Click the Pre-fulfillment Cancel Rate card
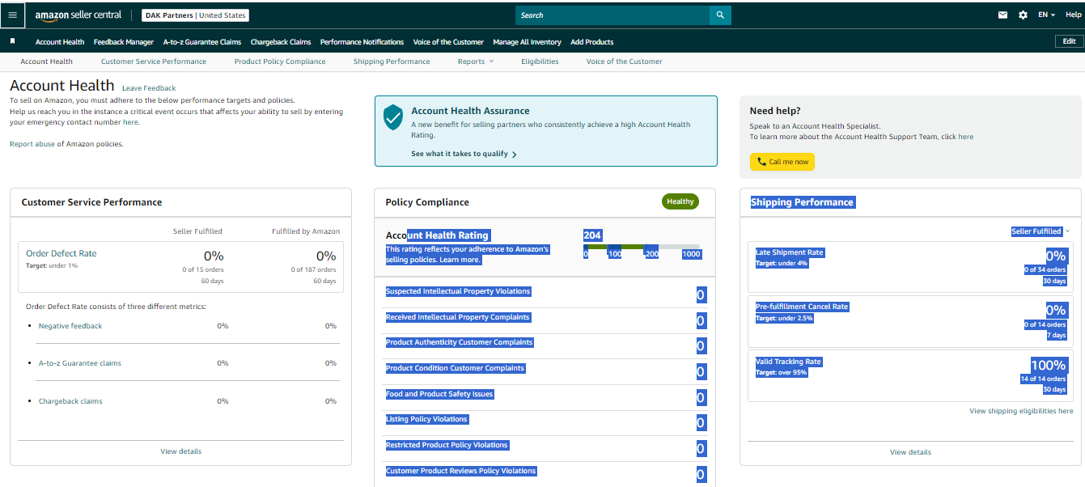Image resolution: width=1085 pixels, height=487 pixels. tap(910, 321)
